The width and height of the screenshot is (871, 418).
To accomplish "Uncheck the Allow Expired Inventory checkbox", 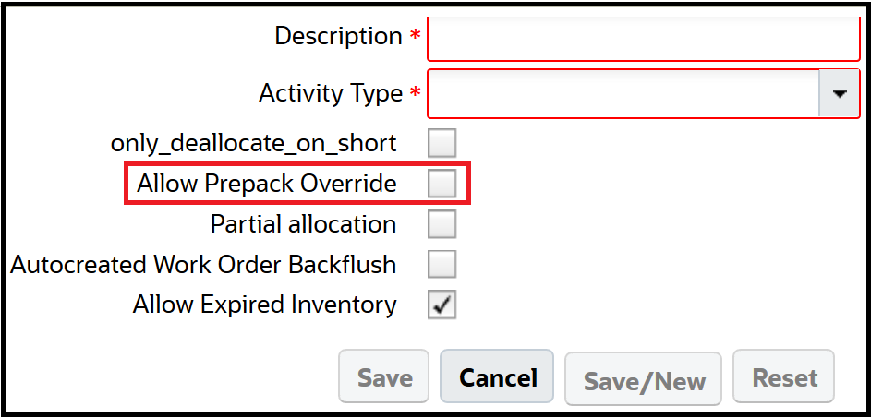I will point(442,305).
